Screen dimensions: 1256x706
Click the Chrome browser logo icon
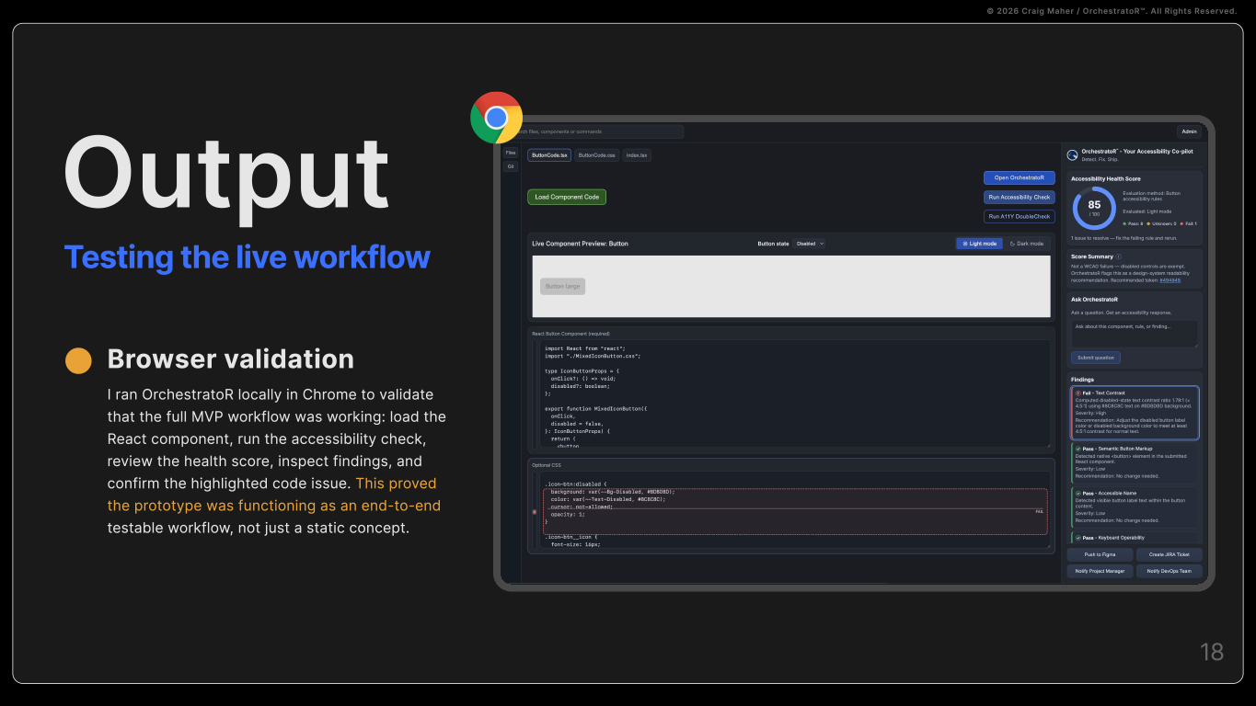[x=496, y=118]
